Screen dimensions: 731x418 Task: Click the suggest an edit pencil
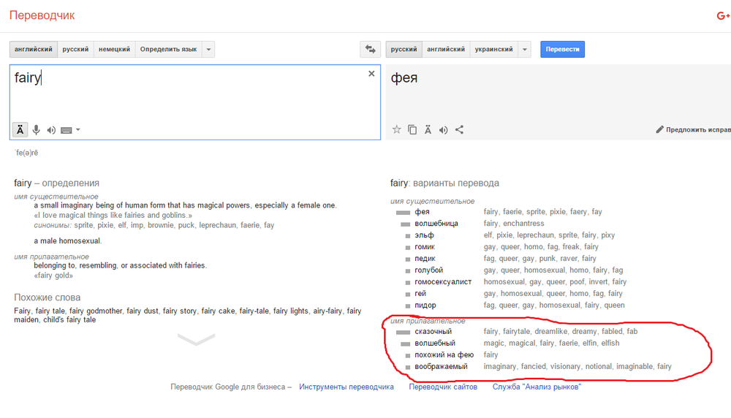[x=659, y=129]
